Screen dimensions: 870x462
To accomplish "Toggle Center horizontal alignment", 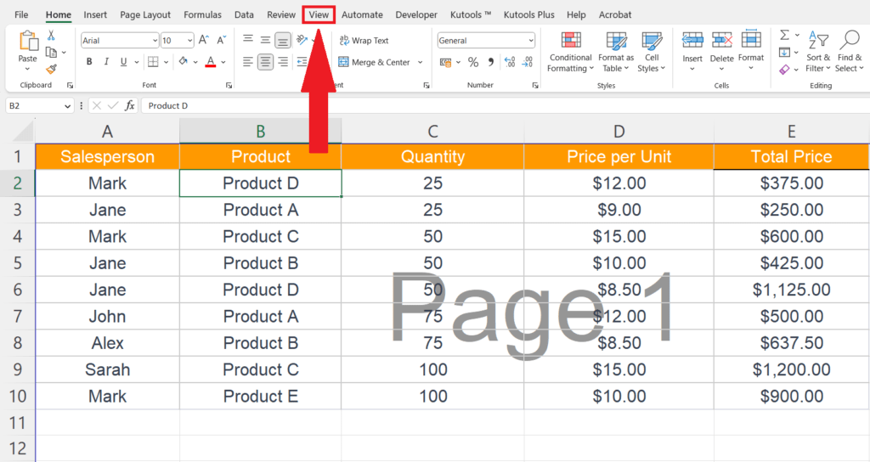I will coord(265,62).
